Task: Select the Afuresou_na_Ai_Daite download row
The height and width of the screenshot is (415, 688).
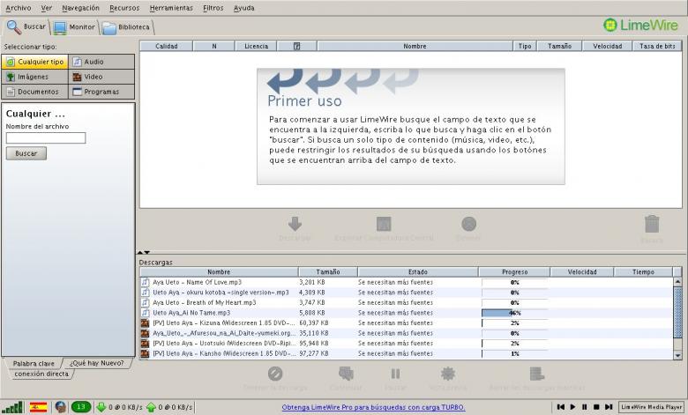Action: click(407, 333)
